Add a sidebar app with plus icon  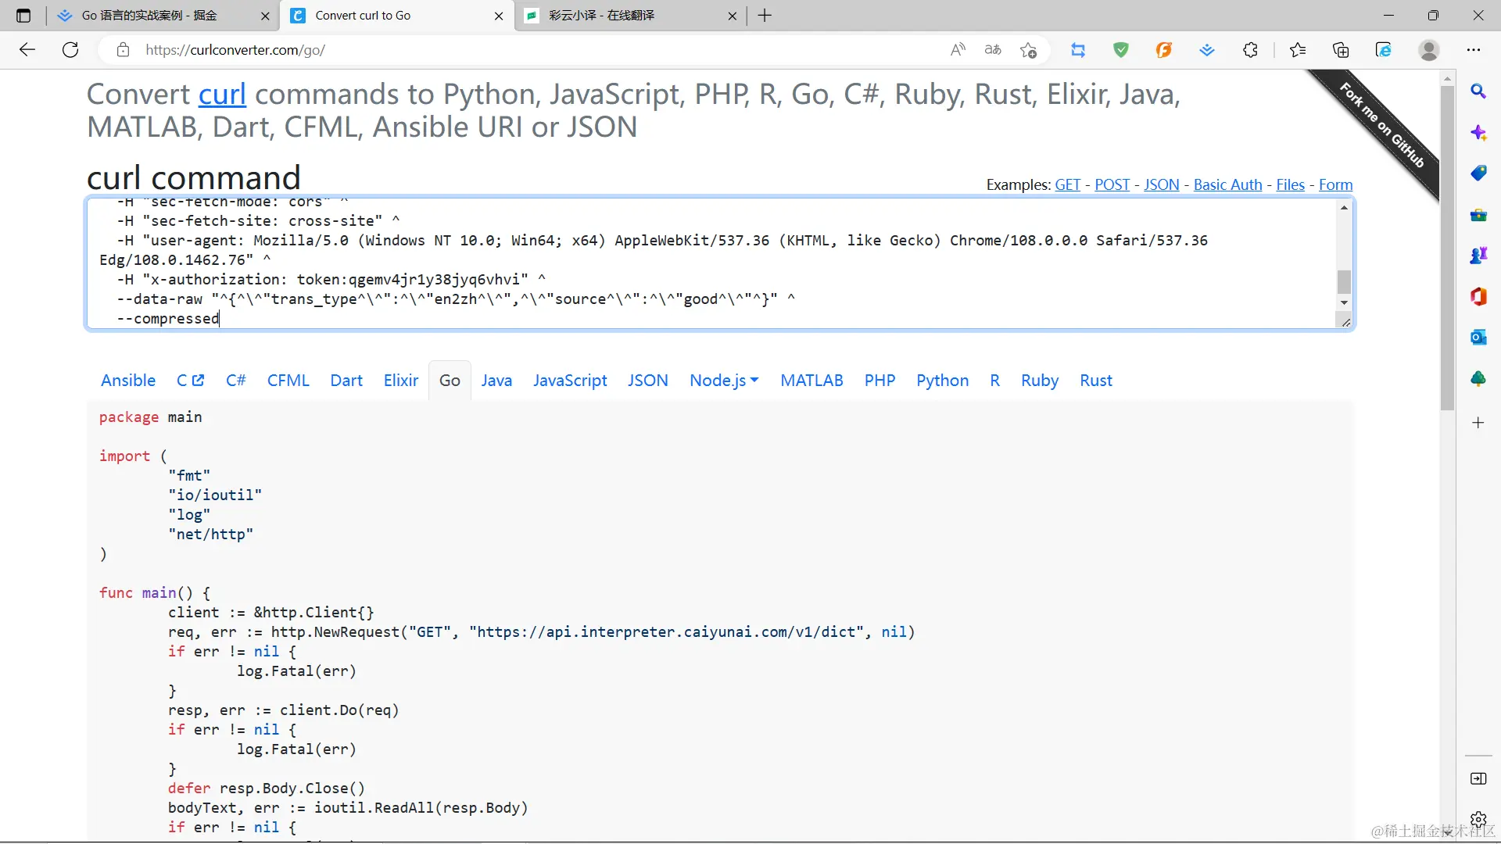coord(1478,423)
